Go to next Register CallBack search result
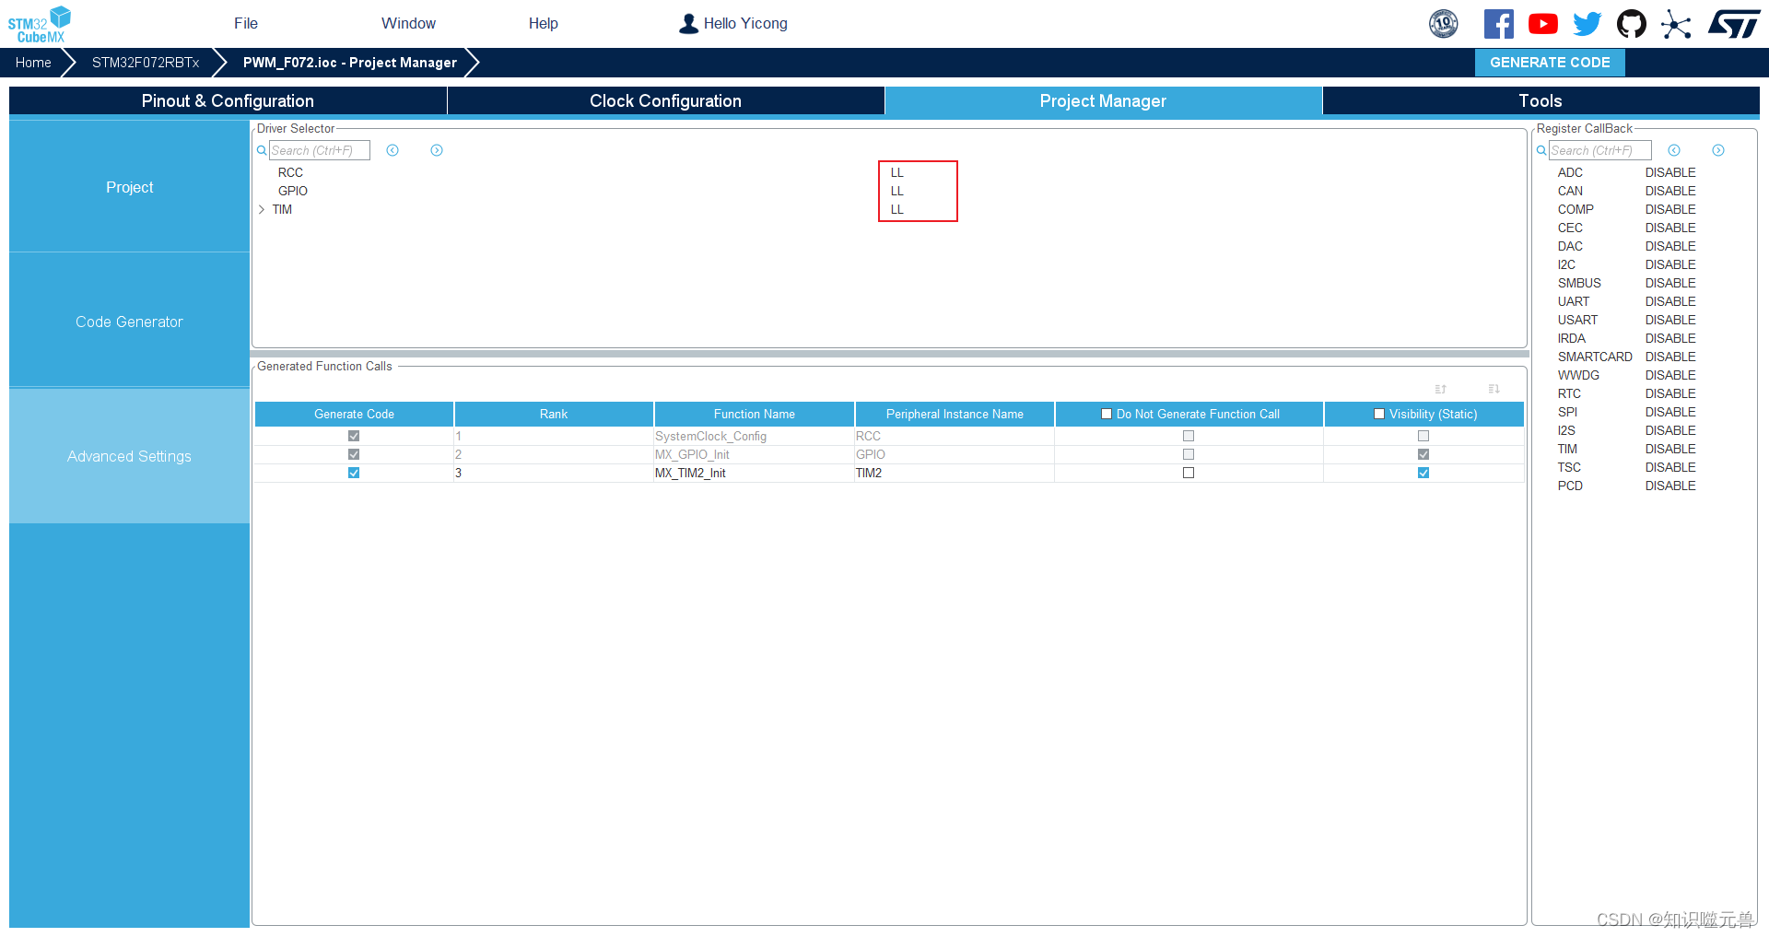This screenshot has height=937, width=1769. click(1718, 150)
